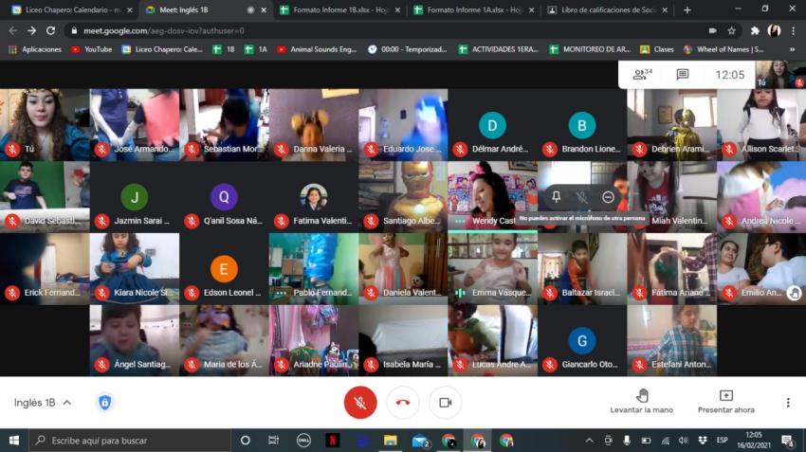The width and height of the screenshot is (806, 452).
Task: Close the Meet: Inglés 1B tab
Action: (264, 9)
